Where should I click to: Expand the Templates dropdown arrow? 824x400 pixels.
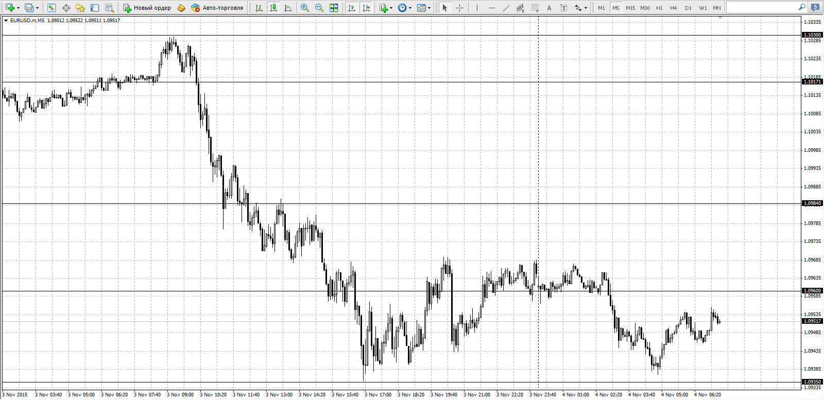[430, 8]
